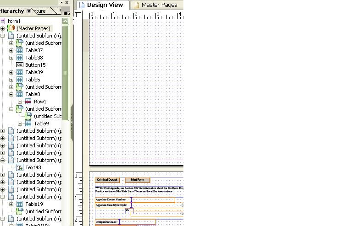Click the Table19 table icon
The height and width of the screenshot is (226, 354).
point(20,204)
